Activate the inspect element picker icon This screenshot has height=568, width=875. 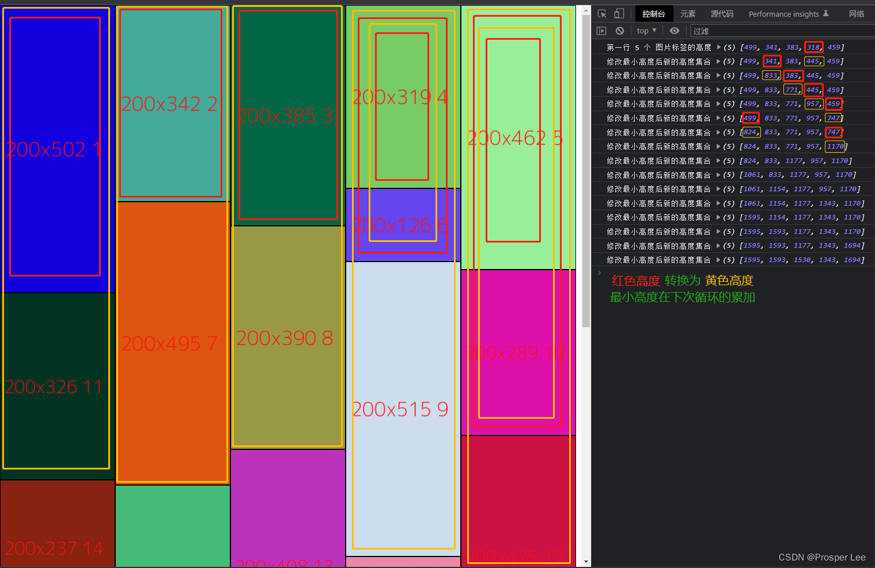[x=602, y=14]
